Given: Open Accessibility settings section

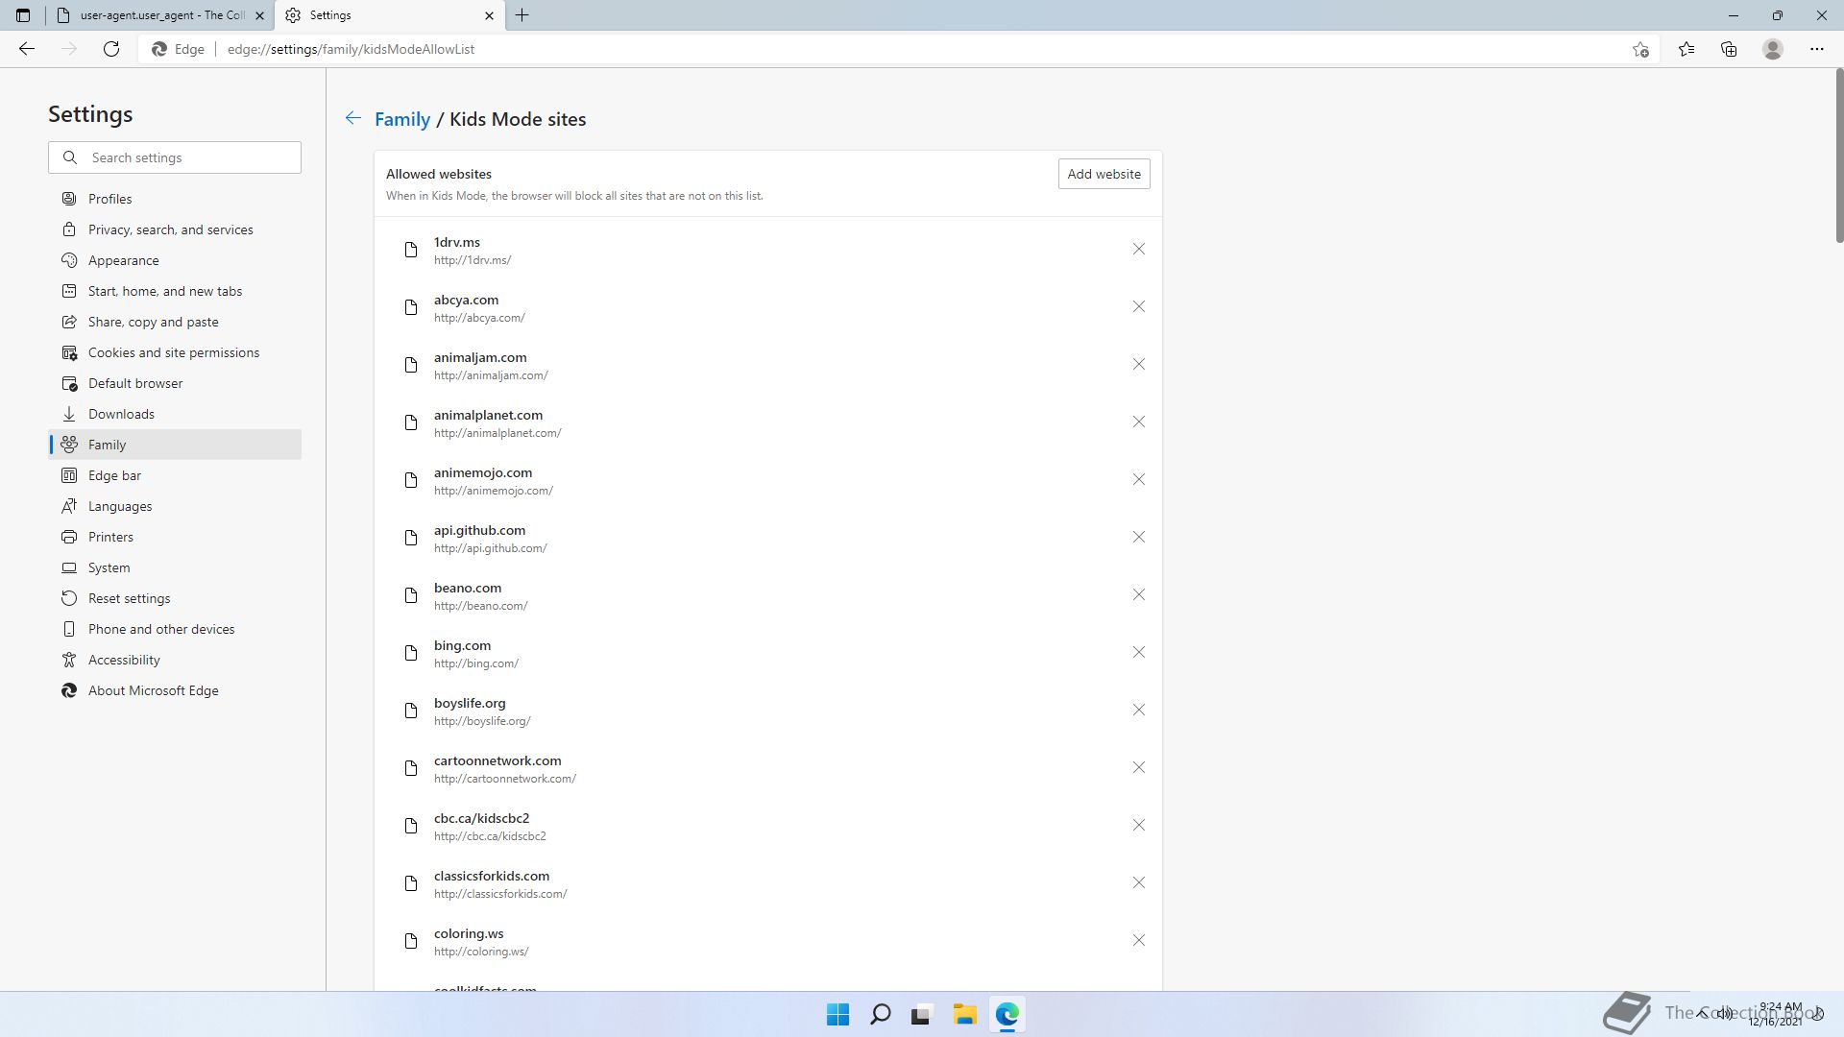Looking at the screenshot, I should (x=124, y=660).
